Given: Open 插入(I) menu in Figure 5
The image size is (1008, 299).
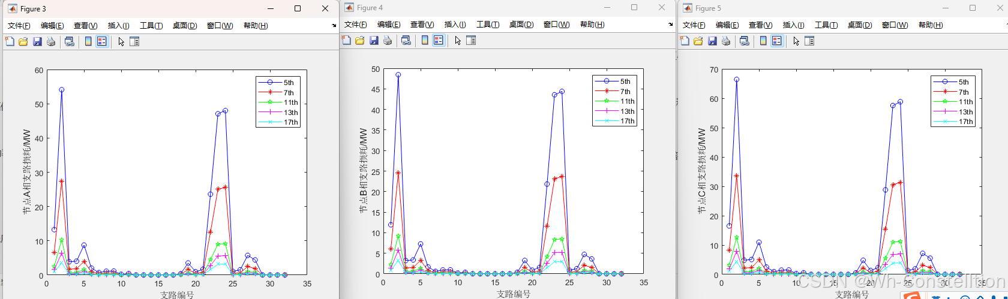Looking at the screenshot, I should tap(793, 25).
